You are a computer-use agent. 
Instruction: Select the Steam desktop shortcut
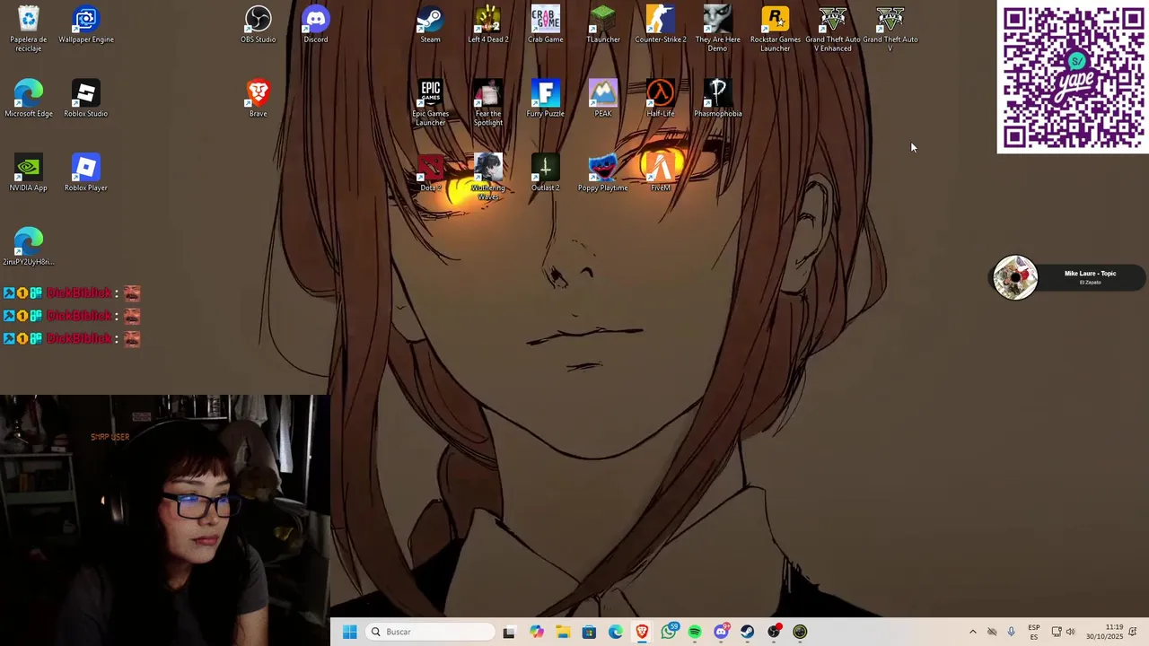(431, 25)
